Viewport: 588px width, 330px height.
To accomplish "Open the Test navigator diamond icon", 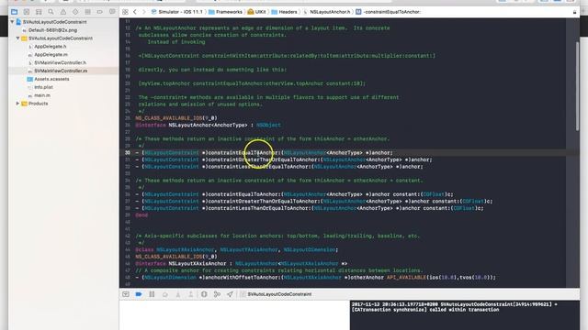I will 75,12.
